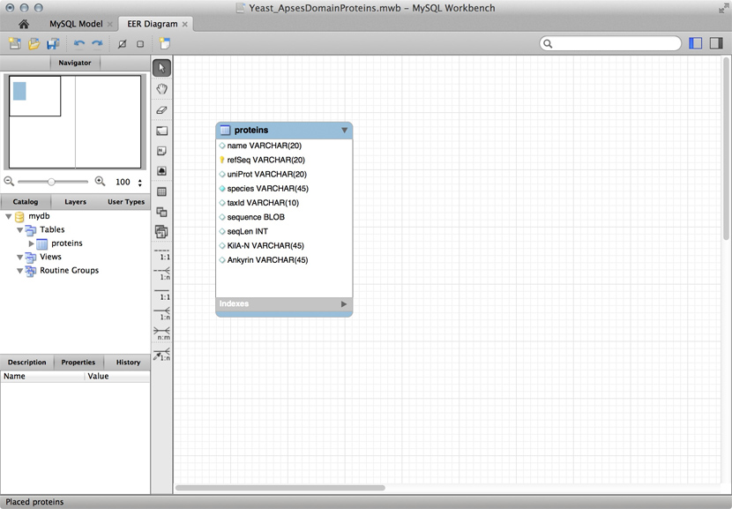Select the proteins table title bar
732x509 pixels.
pos(284,131)
